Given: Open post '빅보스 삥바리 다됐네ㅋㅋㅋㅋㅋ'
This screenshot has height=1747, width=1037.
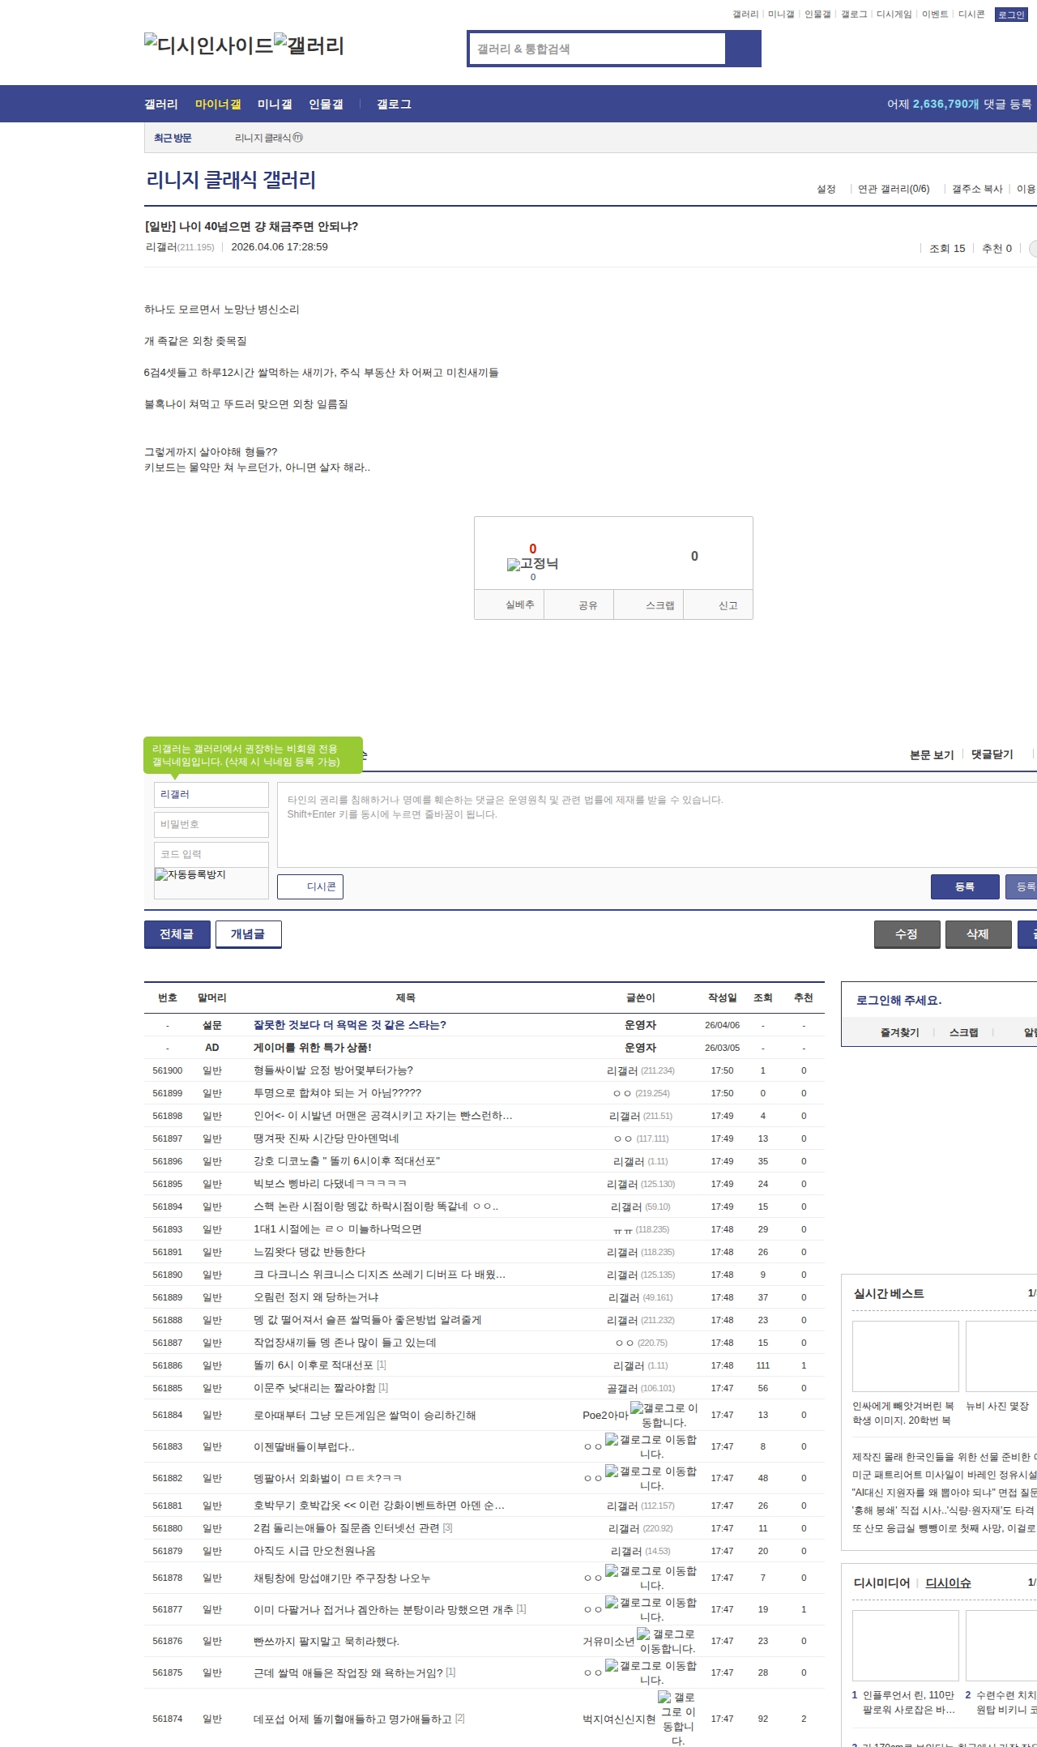Looking at the screenshot, I should 331,1184.
